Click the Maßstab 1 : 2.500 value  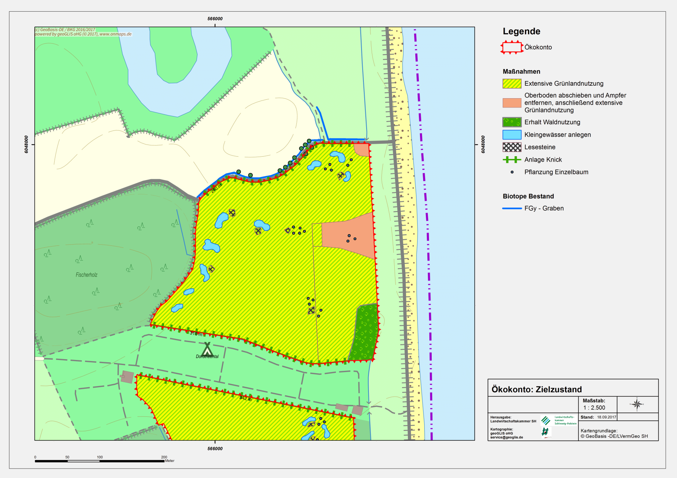coord(594,408)
